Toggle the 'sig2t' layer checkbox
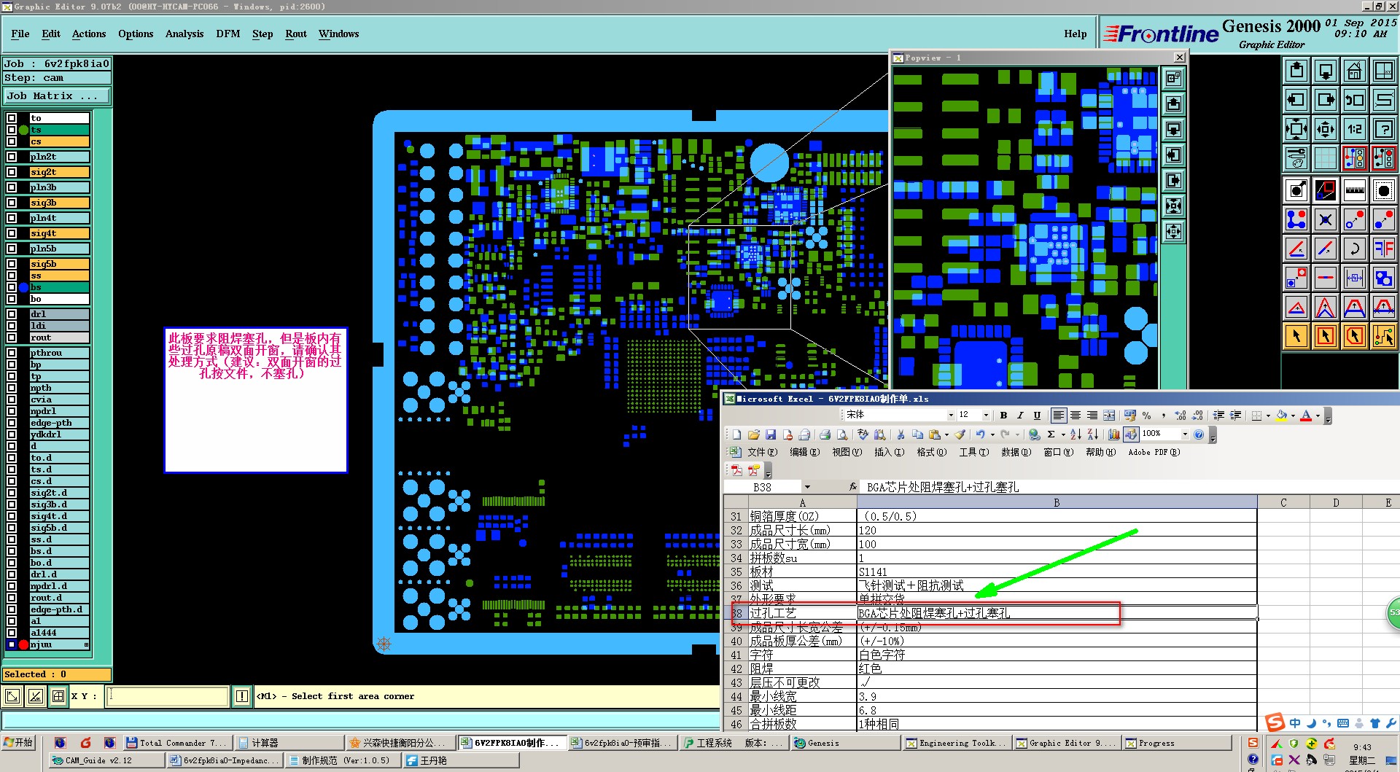The width and height of the screenshot is (1400, 772). coord(12,172)
